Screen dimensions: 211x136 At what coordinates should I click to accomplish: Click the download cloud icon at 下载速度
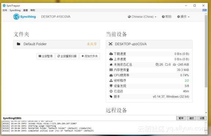coord(111,54)
